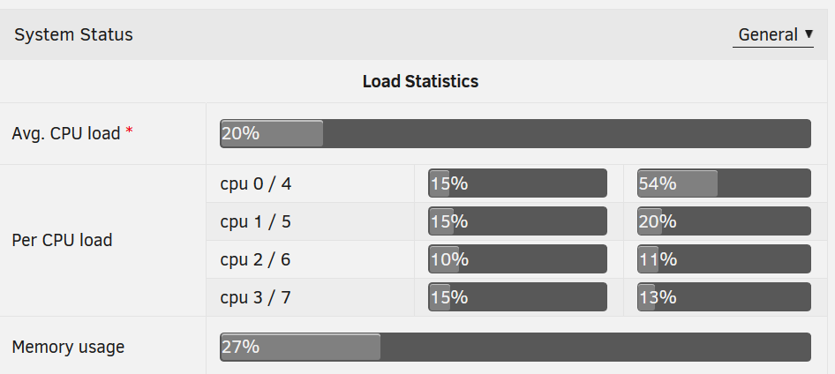Click the cpu 4 bar showing 54%
This screenshot has width=835, height=374.
pos(725,183)
